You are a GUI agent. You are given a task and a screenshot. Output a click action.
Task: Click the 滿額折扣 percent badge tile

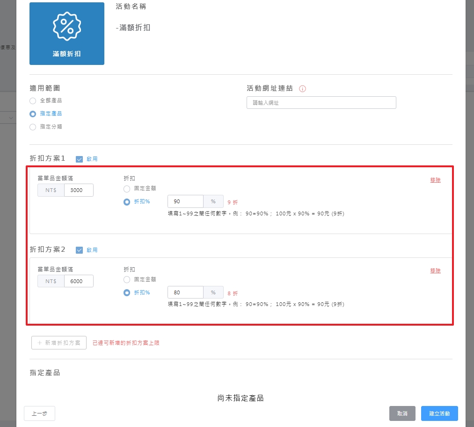tap(67, 34)
